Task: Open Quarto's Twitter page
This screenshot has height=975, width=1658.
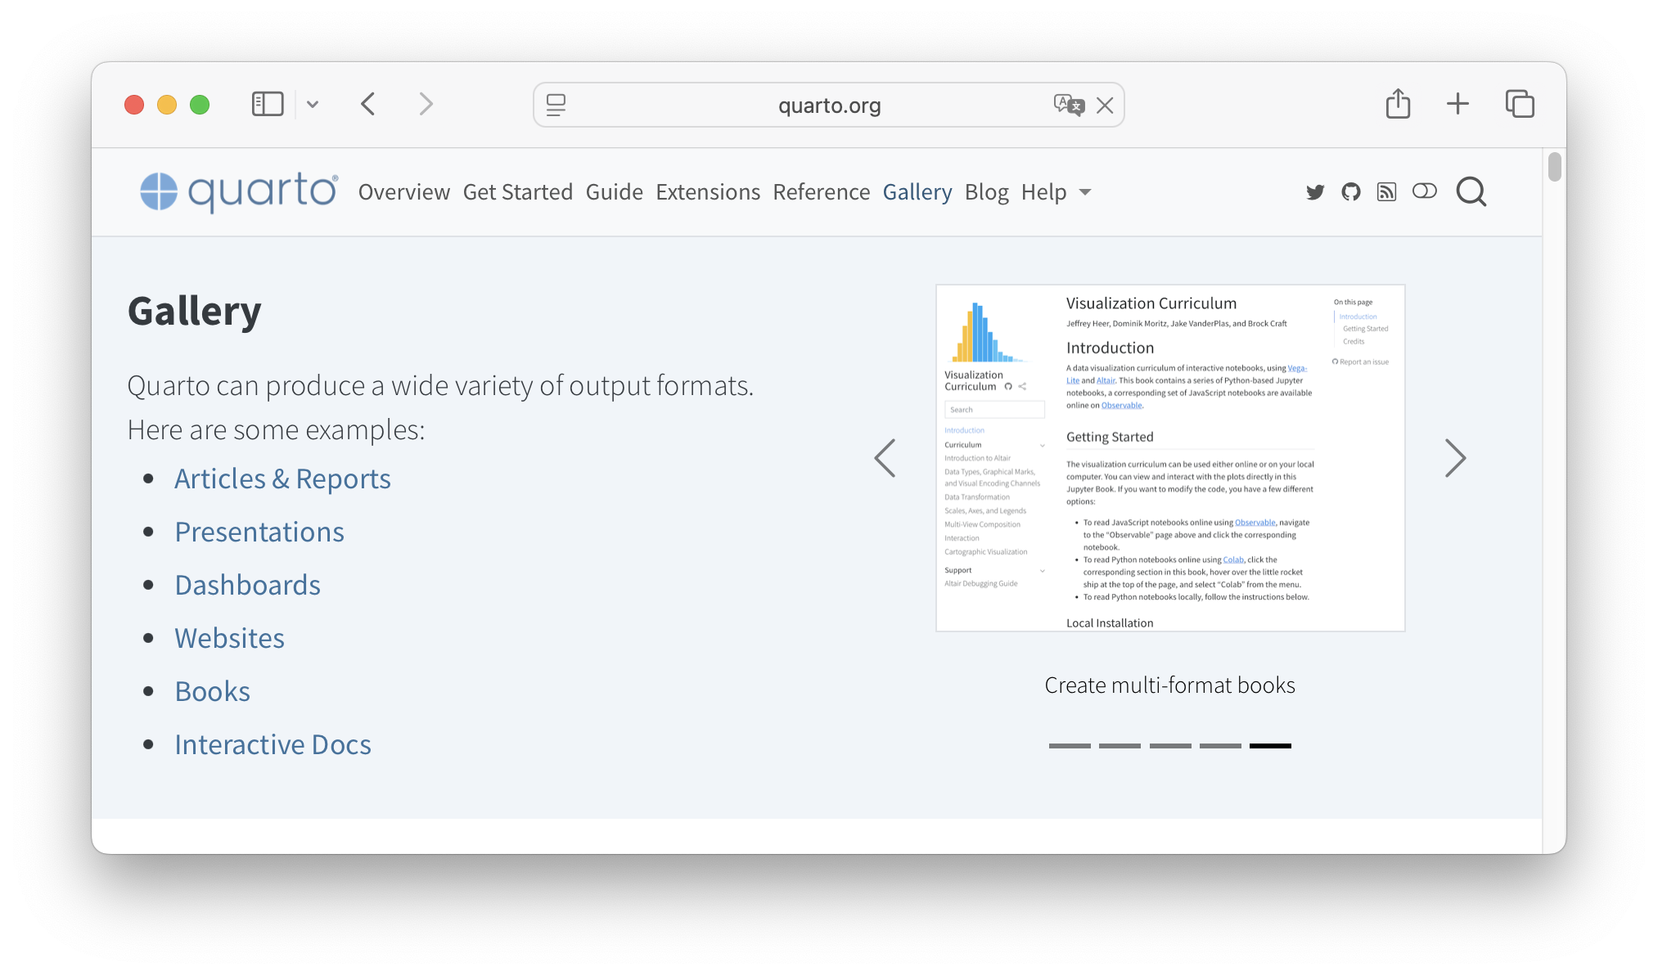Action: 1315,192
